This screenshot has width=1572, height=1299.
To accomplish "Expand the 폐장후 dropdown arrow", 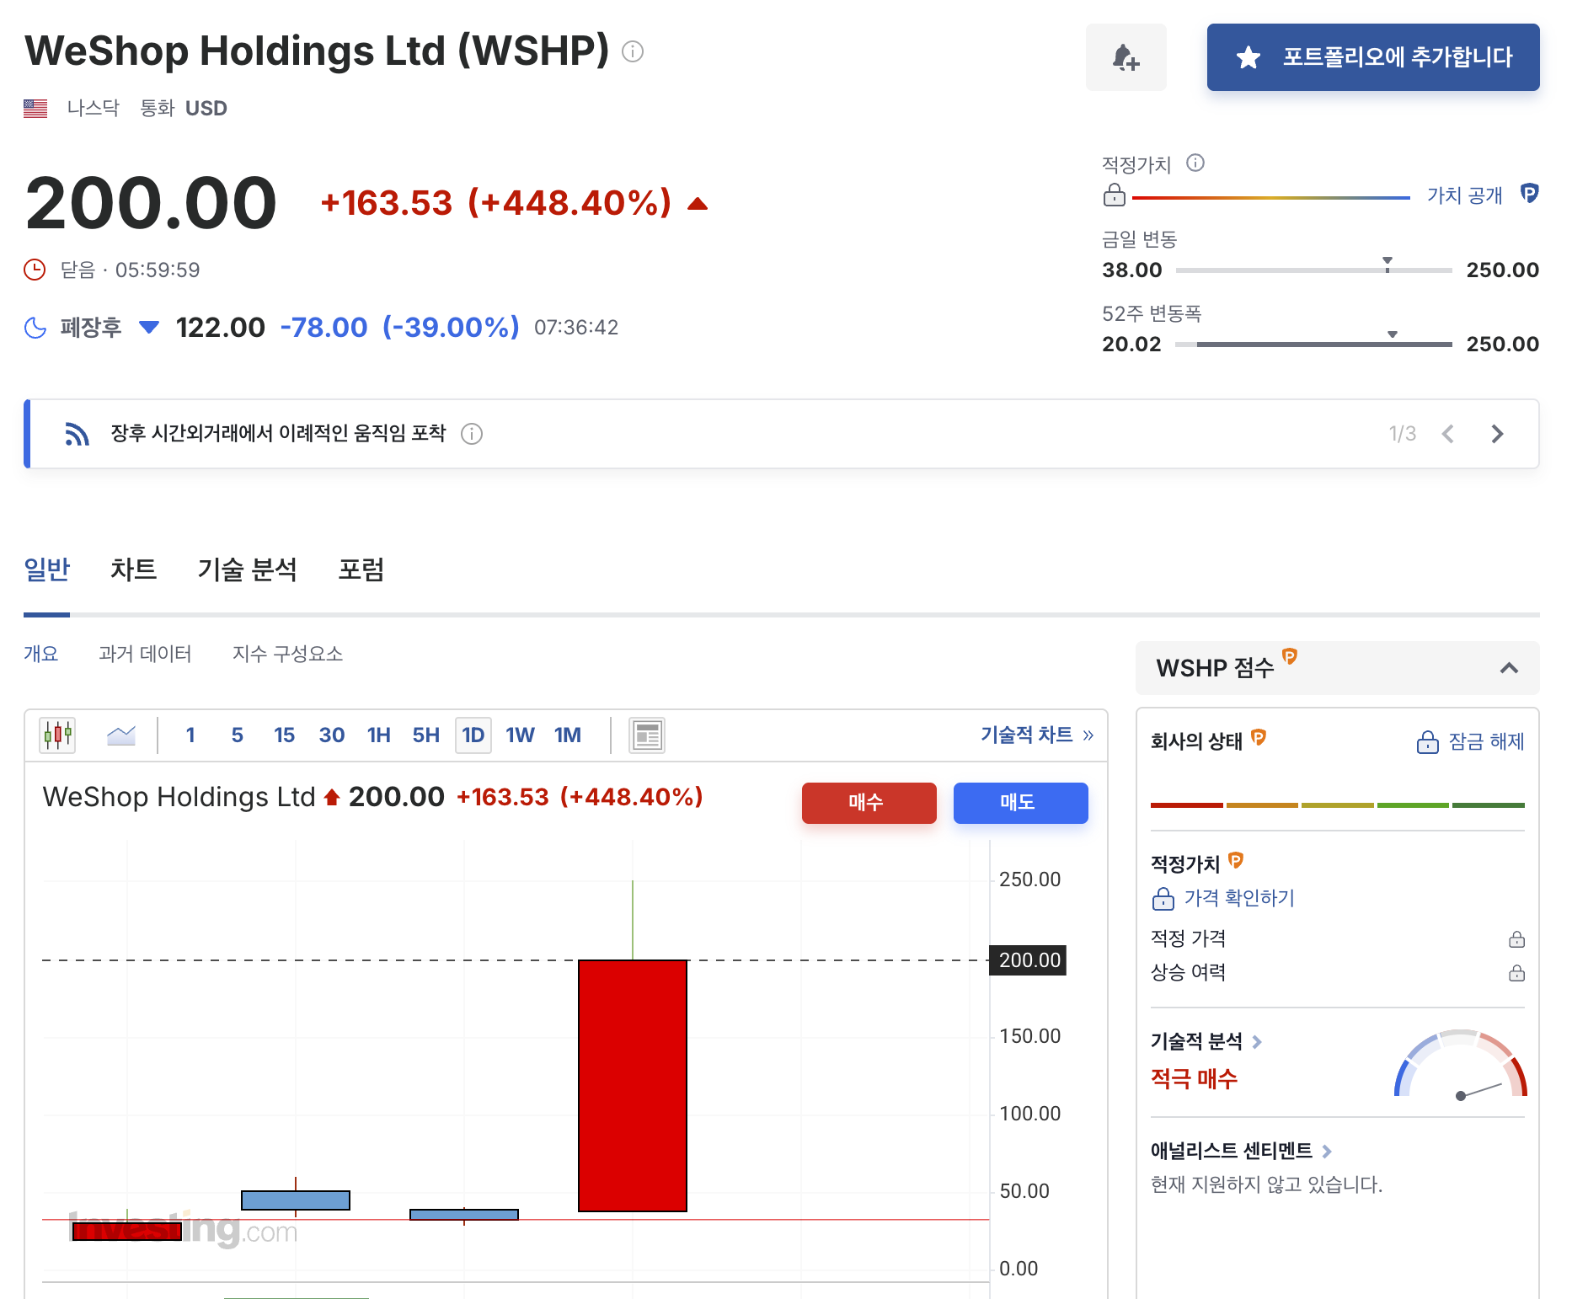I will 149,328.
